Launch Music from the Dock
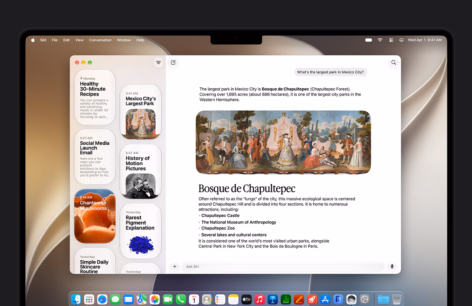 click(259, 299)
